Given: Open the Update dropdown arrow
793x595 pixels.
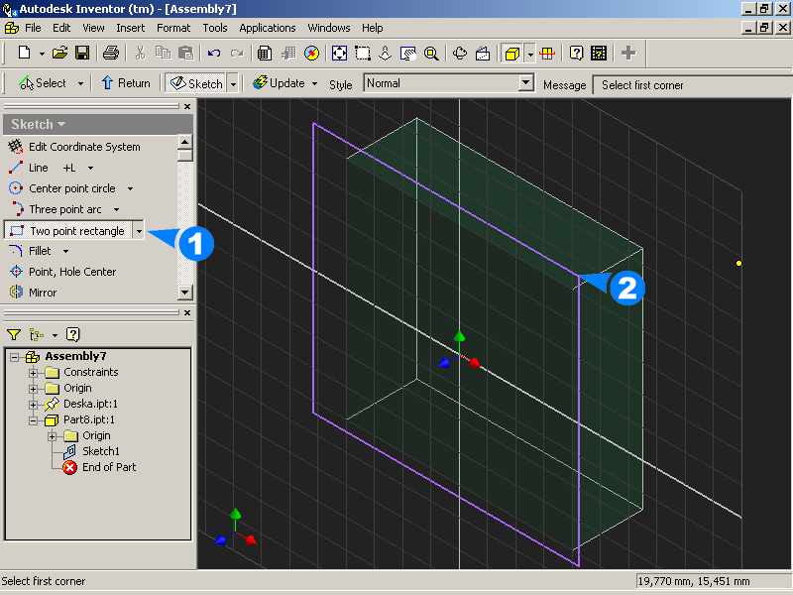Looking at the screenshot, I should point(314,83).
